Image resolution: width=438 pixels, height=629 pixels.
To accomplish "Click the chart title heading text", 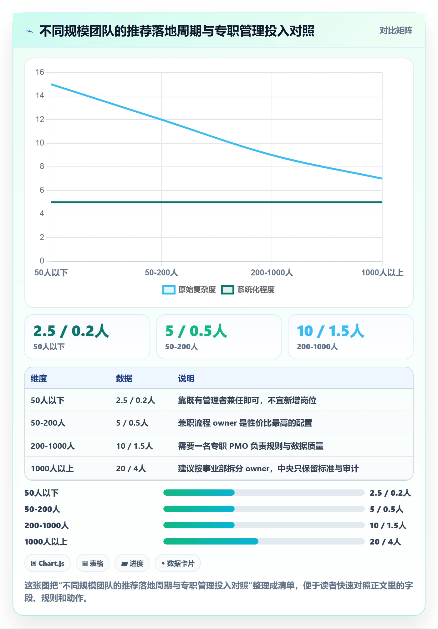I will [177, 31].
